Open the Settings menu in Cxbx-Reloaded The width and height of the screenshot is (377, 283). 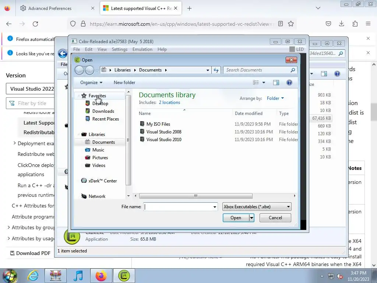coord(120,49)
